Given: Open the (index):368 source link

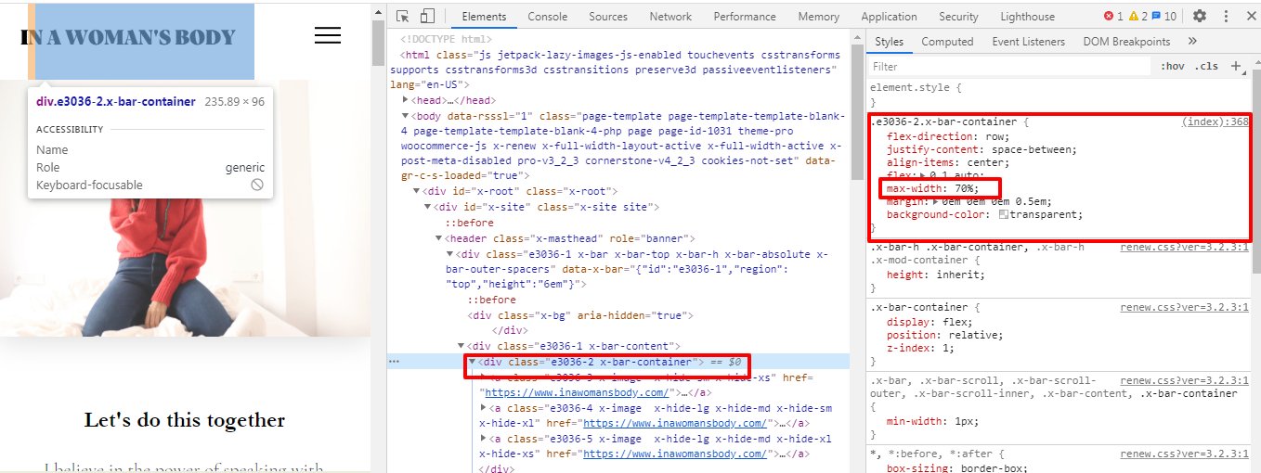Looking at the screenshot, I should 1215,122.
